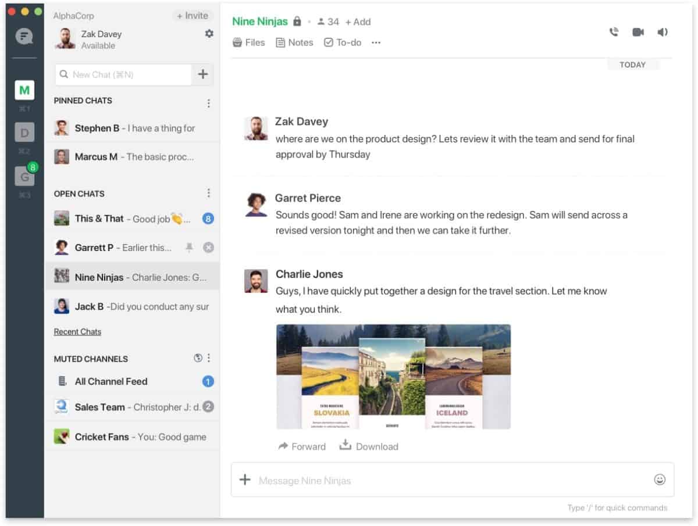Toggle mute notifications for Muted Channels
This screenshot has width=698, height=526.
(197, 359)
